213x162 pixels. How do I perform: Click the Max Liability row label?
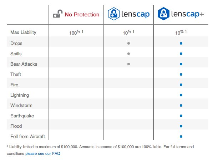23,32
